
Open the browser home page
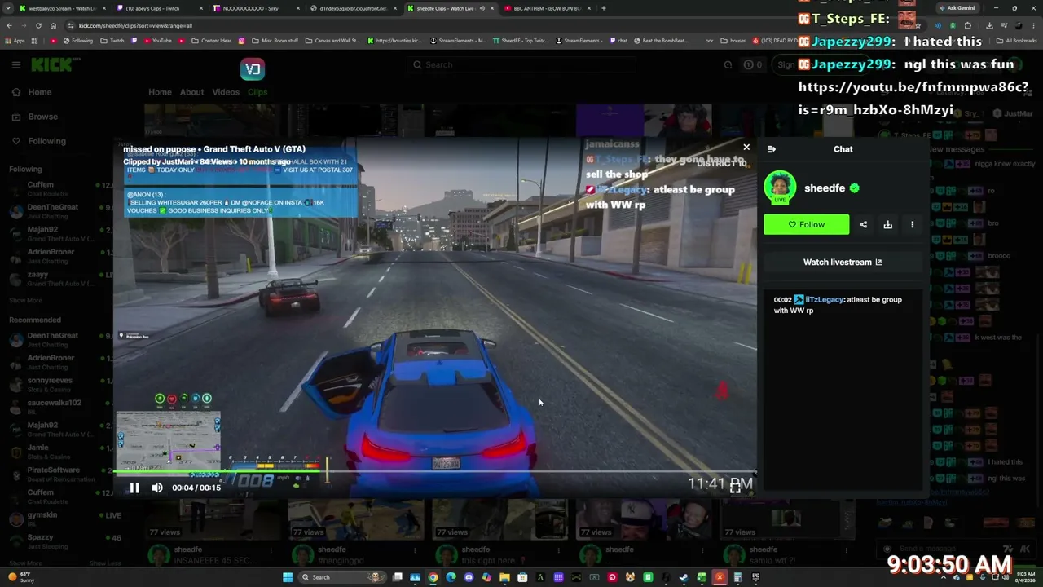[53, 25]
